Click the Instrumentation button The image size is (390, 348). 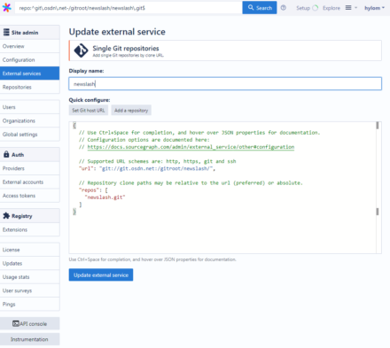[29, 339]
